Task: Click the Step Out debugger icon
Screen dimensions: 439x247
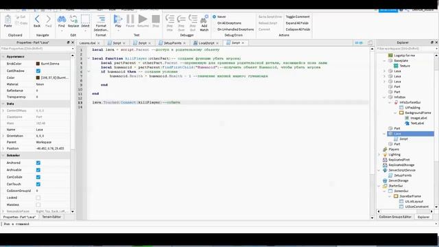Action: [193, 19]
